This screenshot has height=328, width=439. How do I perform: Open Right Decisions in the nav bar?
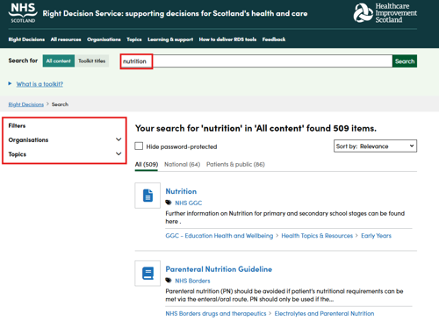26,39
